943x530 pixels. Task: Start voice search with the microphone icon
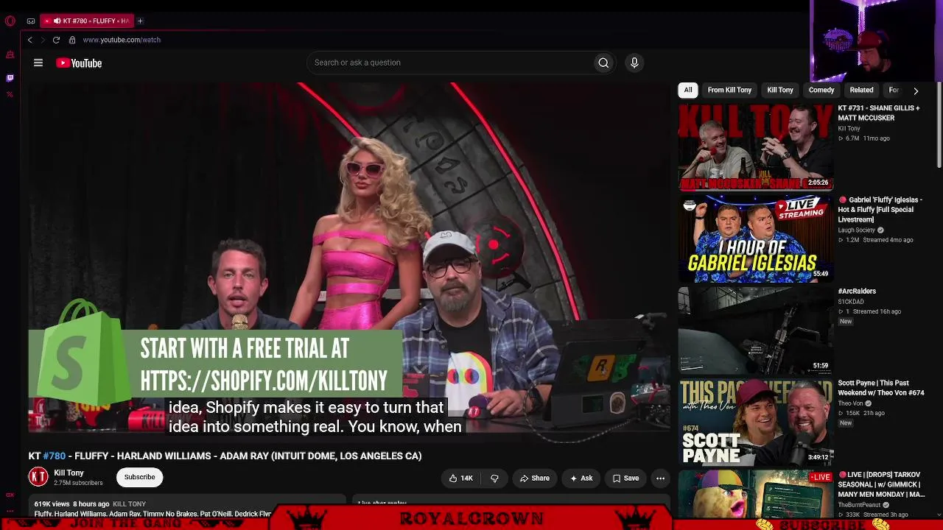tap(634, 63)
